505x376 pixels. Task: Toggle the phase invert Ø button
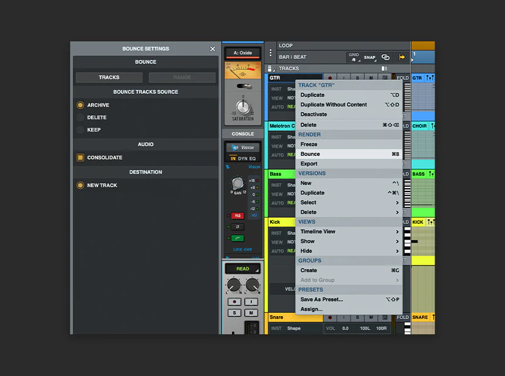238,227
